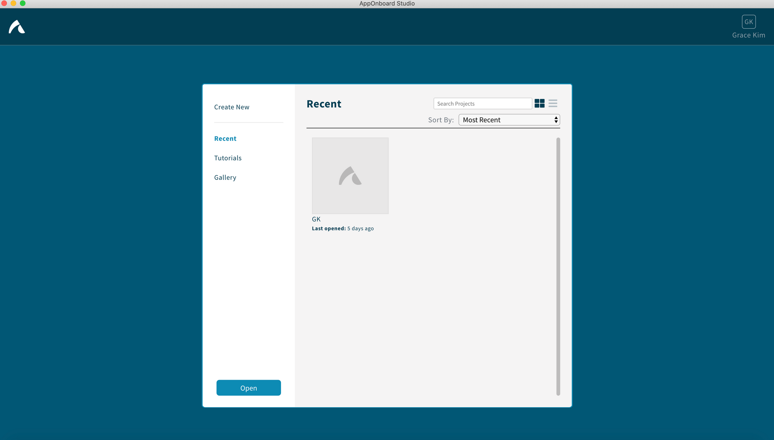Viewport: 774px width, 440px height.
Task: Switch to grid view layout
Action: [x=539, y=103]
